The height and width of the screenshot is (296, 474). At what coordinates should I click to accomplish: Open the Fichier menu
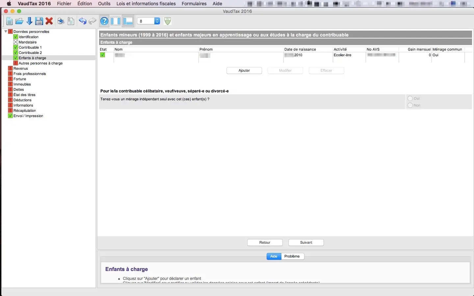pos(64,4)
